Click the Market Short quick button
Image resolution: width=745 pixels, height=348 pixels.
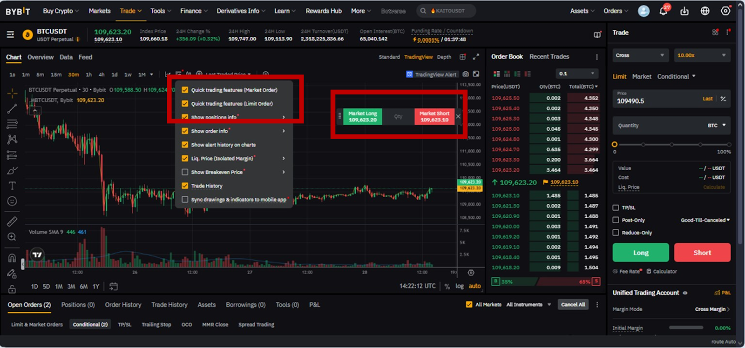click(434, 116)
